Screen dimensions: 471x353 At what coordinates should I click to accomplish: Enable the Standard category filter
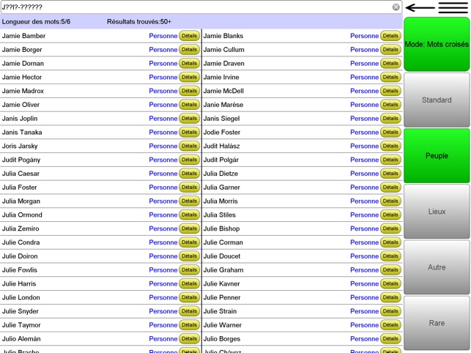click(437, 100)
